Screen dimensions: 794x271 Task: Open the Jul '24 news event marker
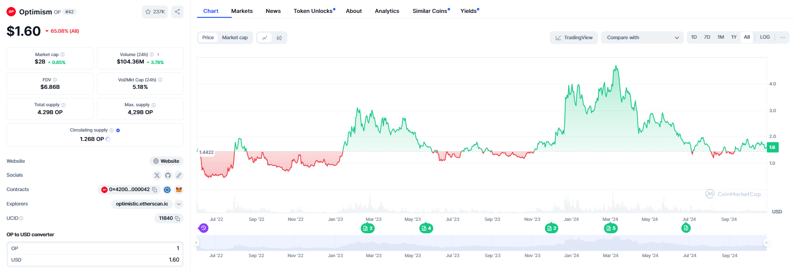pyautogui.click(x=686, y=228)
